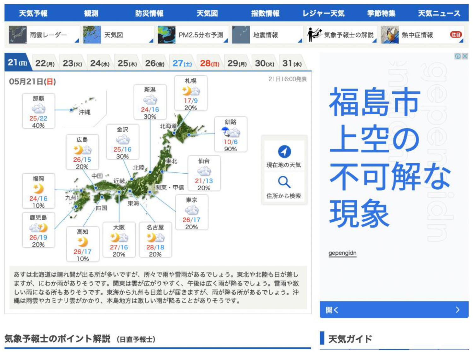Image resolution: width=473 pixels, height=352 pixels.
Task: Open the 天気図 weather chart thumbnail
Action: tap(92, 35)
